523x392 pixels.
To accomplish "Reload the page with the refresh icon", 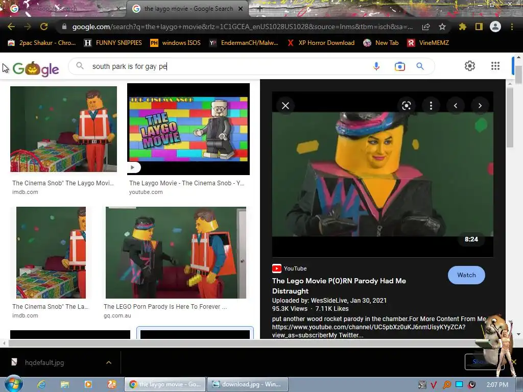I will tap(44, 27).
